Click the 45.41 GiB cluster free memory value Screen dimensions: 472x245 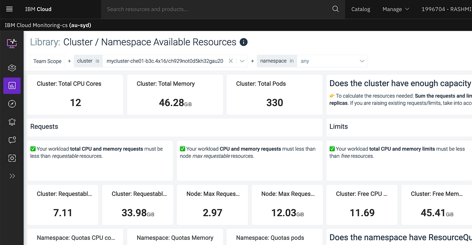pos(437,212)
